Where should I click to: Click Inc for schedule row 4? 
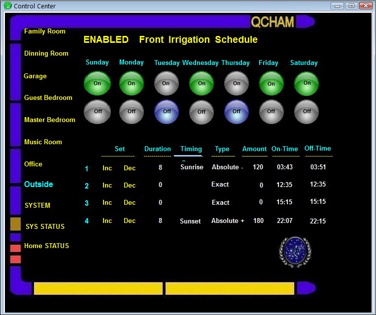click(107, 221)
